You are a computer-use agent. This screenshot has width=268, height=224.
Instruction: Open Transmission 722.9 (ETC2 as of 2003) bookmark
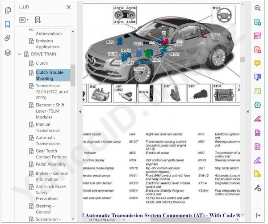coord(52,92)
